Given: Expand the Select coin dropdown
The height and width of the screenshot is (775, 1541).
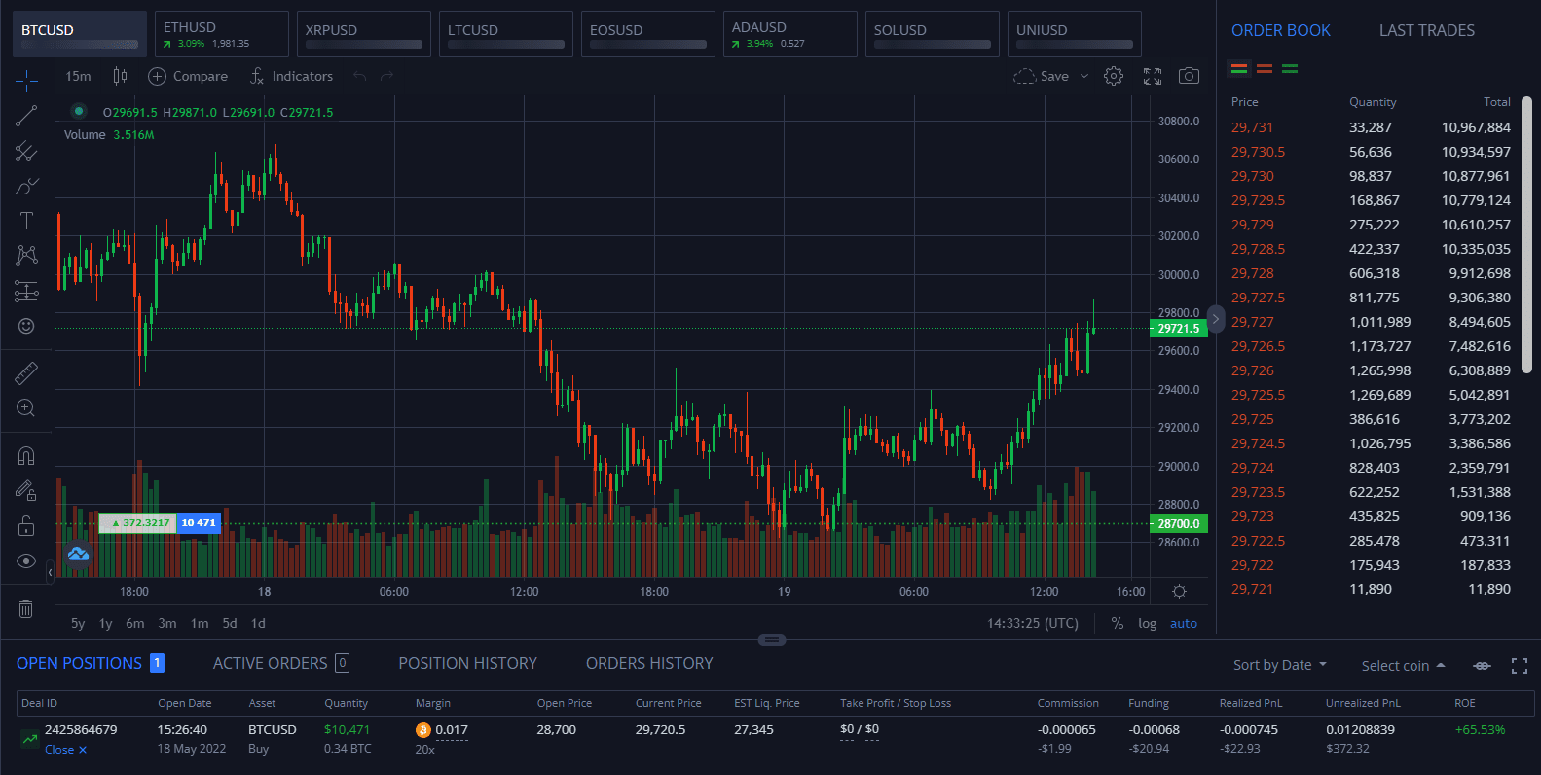Looking at the screenshot, I should [x=1403, y=666].
